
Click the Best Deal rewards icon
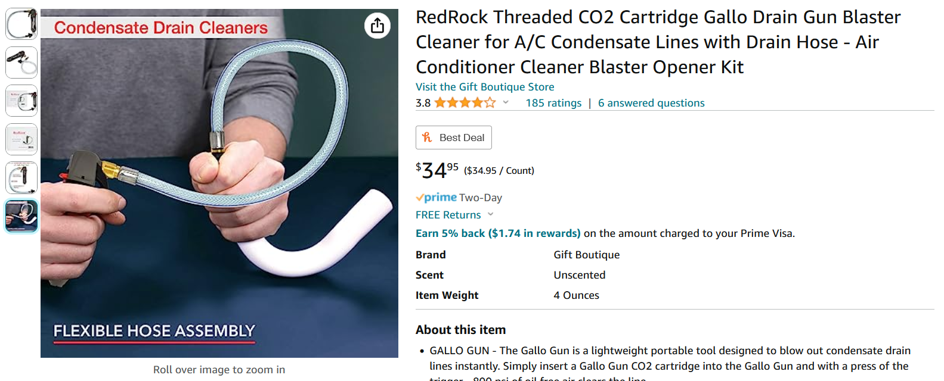(427, 137)
